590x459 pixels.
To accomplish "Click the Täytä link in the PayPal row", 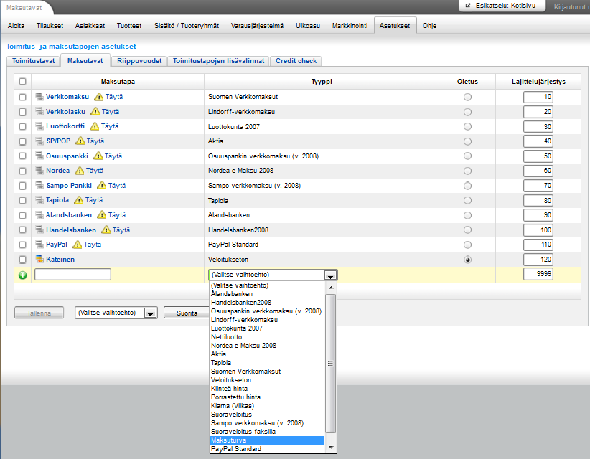I will pyautogui.click(x=93, y=245).
